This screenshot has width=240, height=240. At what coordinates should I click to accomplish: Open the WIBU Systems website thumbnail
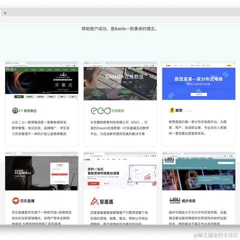(198, 171)
